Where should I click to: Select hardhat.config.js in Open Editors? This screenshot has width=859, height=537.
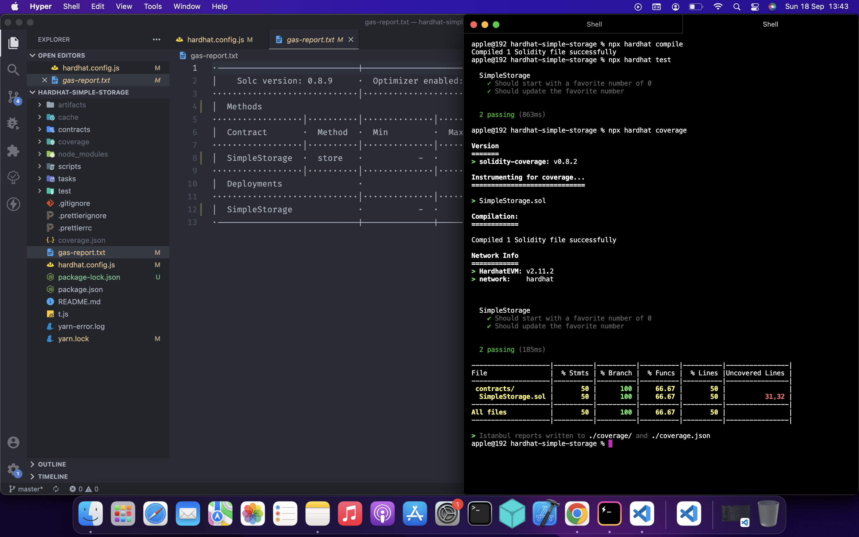pos(98,68)
